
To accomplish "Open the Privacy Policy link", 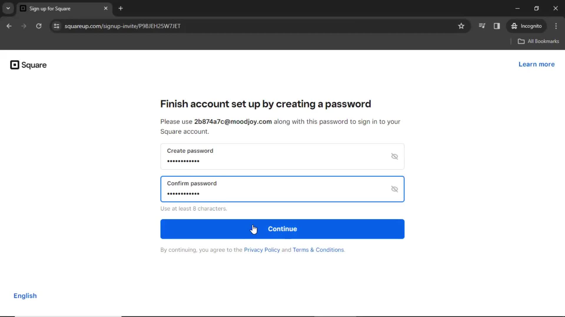I will point(262,250).
